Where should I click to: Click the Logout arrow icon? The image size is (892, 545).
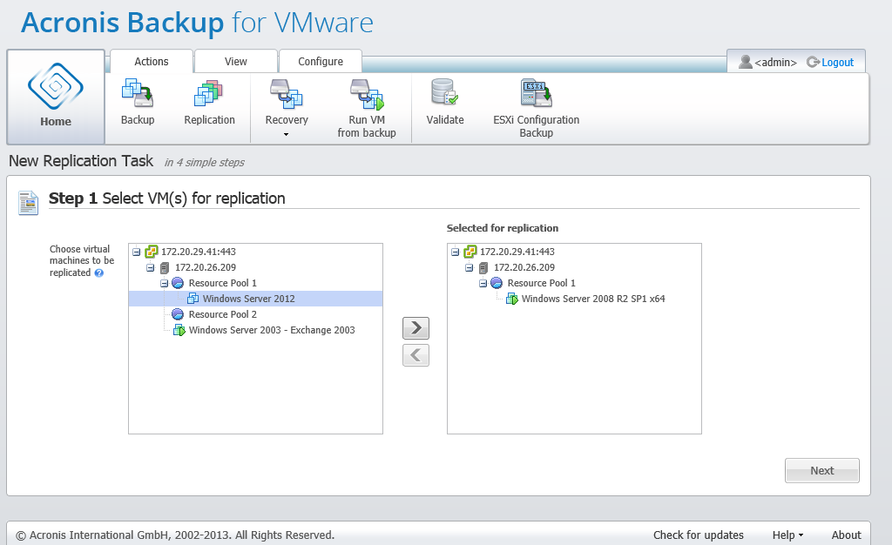(x=813, y=62)
